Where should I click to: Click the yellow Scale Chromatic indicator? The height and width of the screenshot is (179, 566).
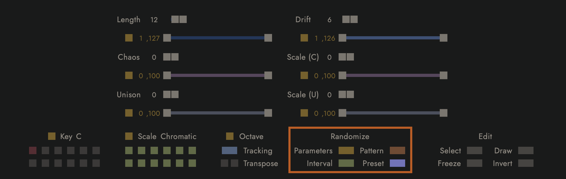click(x=129, y=136)
